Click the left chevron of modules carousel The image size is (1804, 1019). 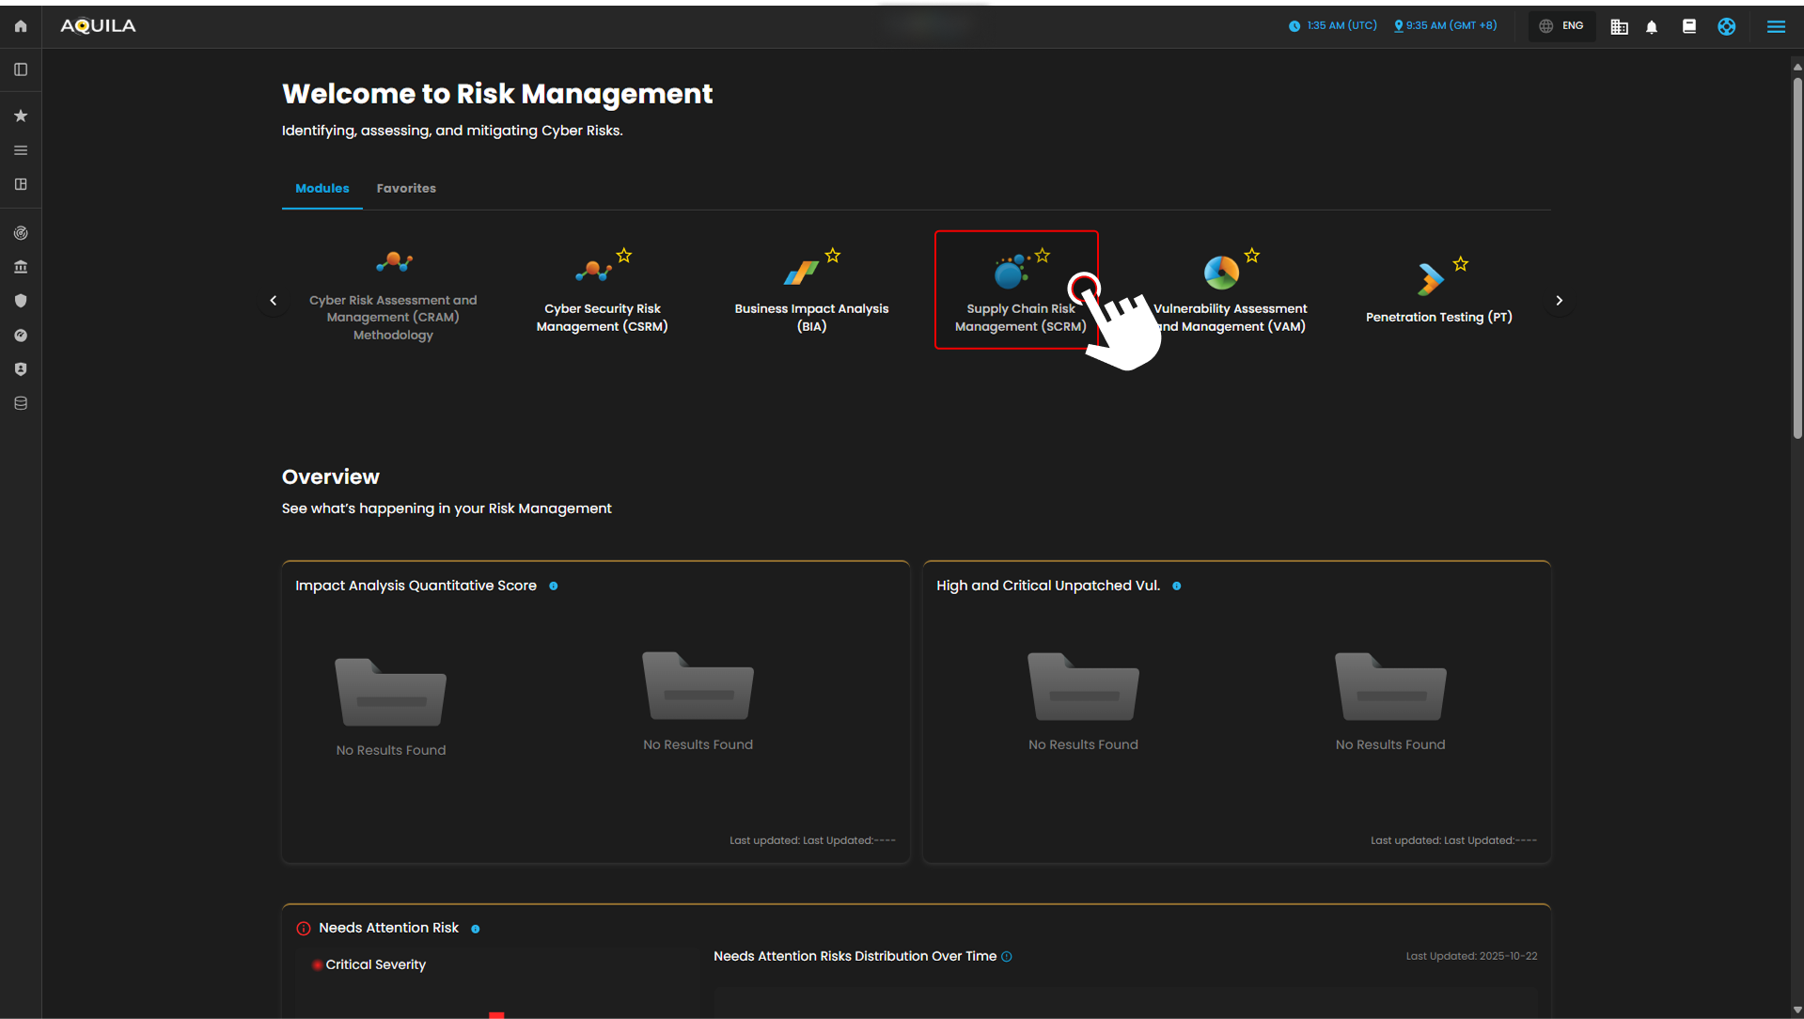(274, 301)
